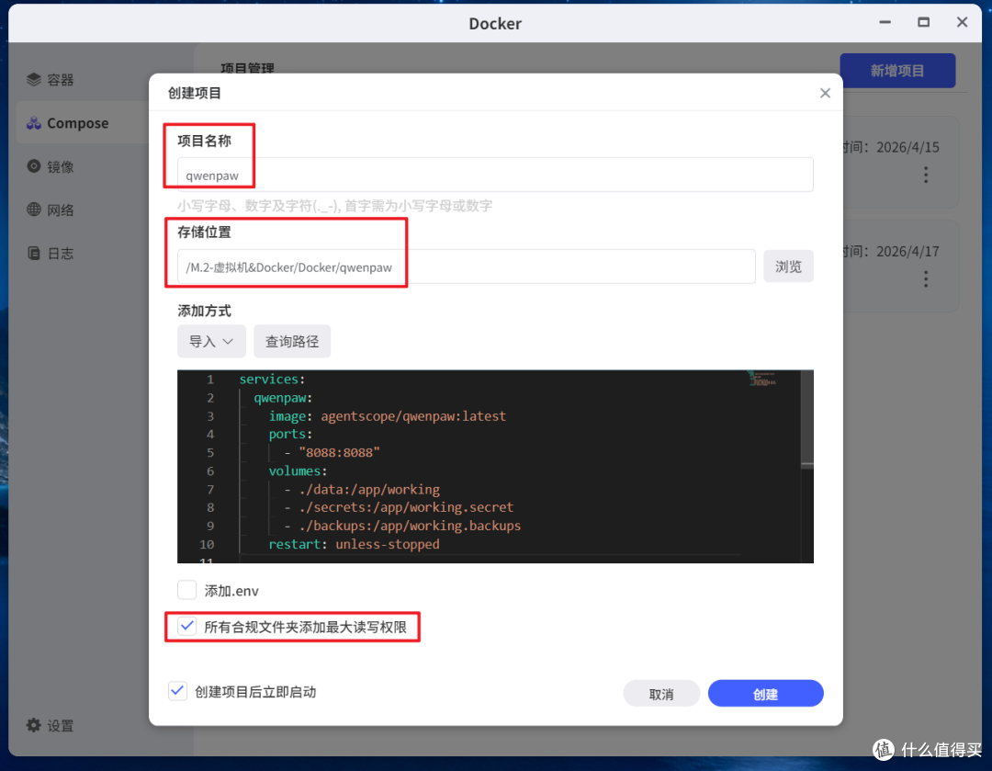
Task: Click 取消 to cancel
Action: [661, 694]
